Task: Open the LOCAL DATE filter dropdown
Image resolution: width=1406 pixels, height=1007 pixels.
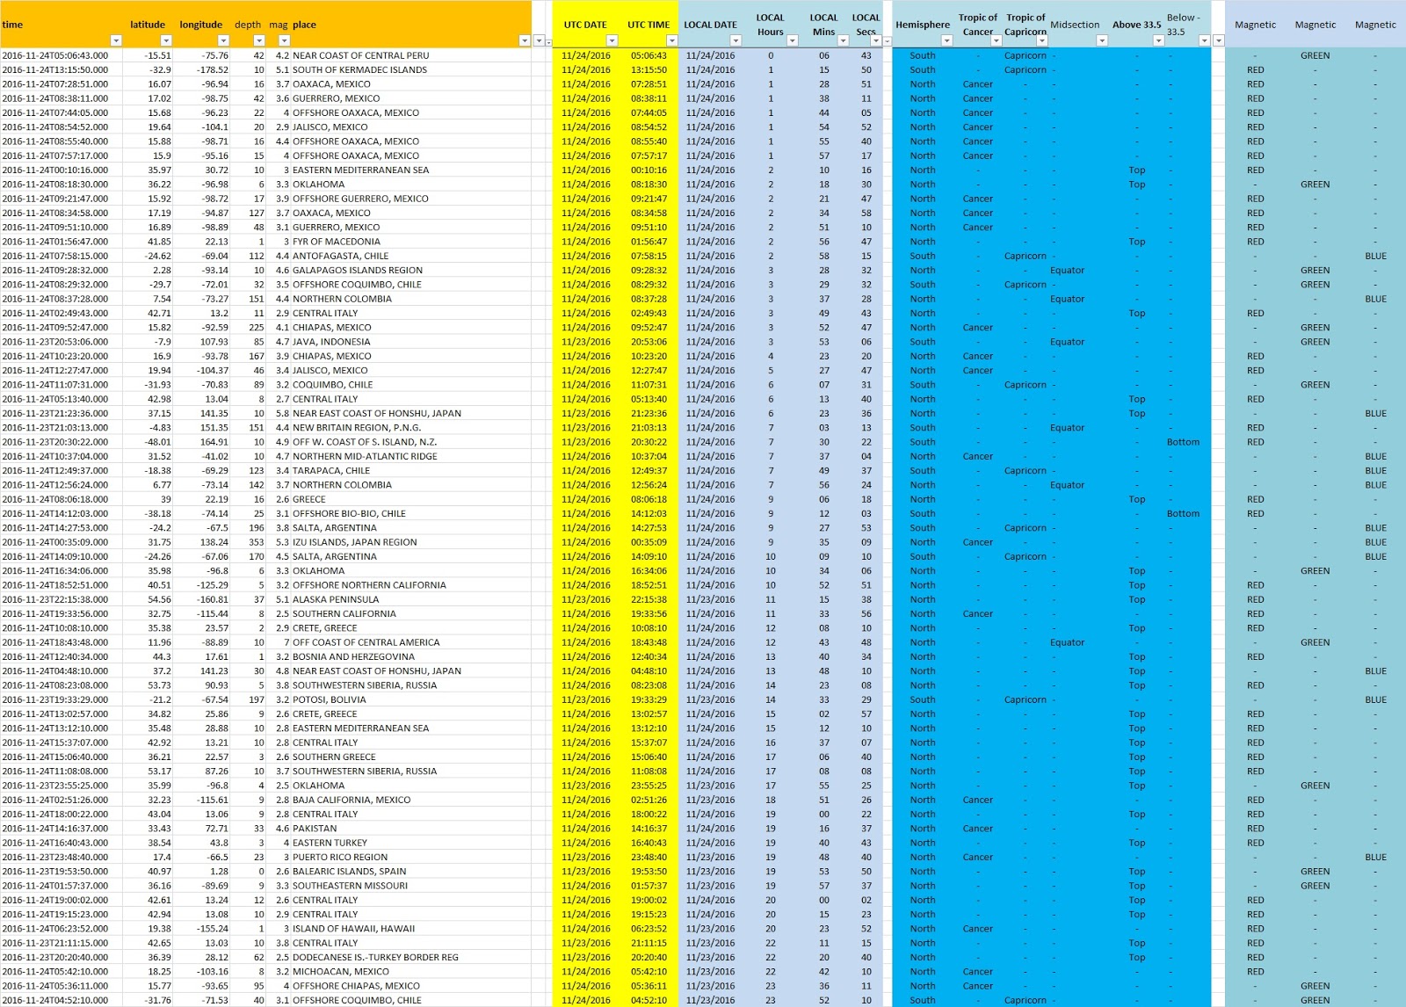Action: (x=736, y=40)
